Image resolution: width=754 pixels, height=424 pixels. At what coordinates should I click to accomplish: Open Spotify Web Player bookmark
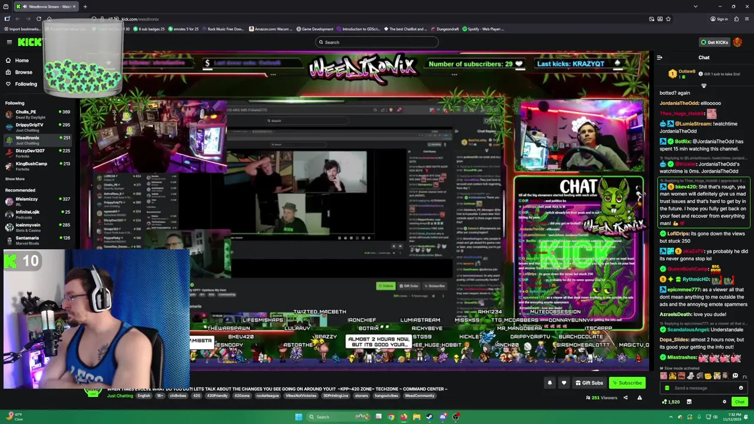[x=482, y=29]
